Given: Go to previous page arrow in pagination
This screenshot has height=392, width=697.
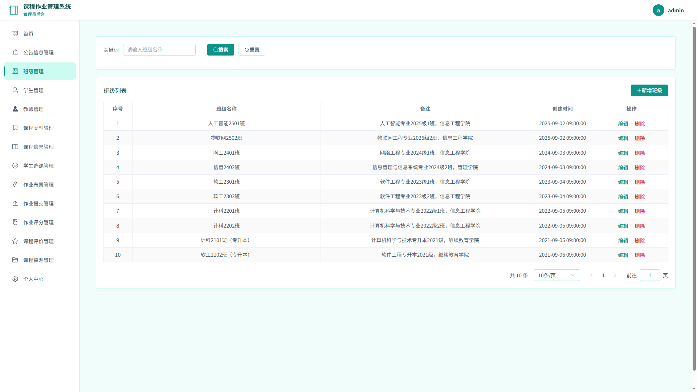Looking at the screenshot, I should pos(592,275).
